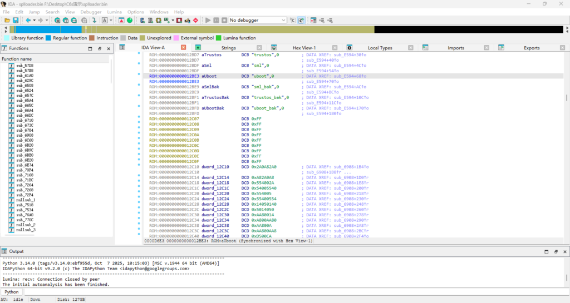Click the red stop-sign breakpoint icon
Viewport: 570px width, 303px height.
point(195,21)
